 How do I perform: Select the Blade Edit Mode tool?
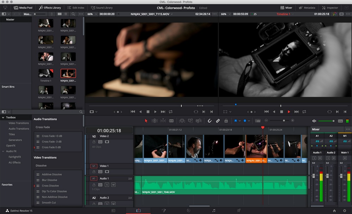tap(171, 121)
